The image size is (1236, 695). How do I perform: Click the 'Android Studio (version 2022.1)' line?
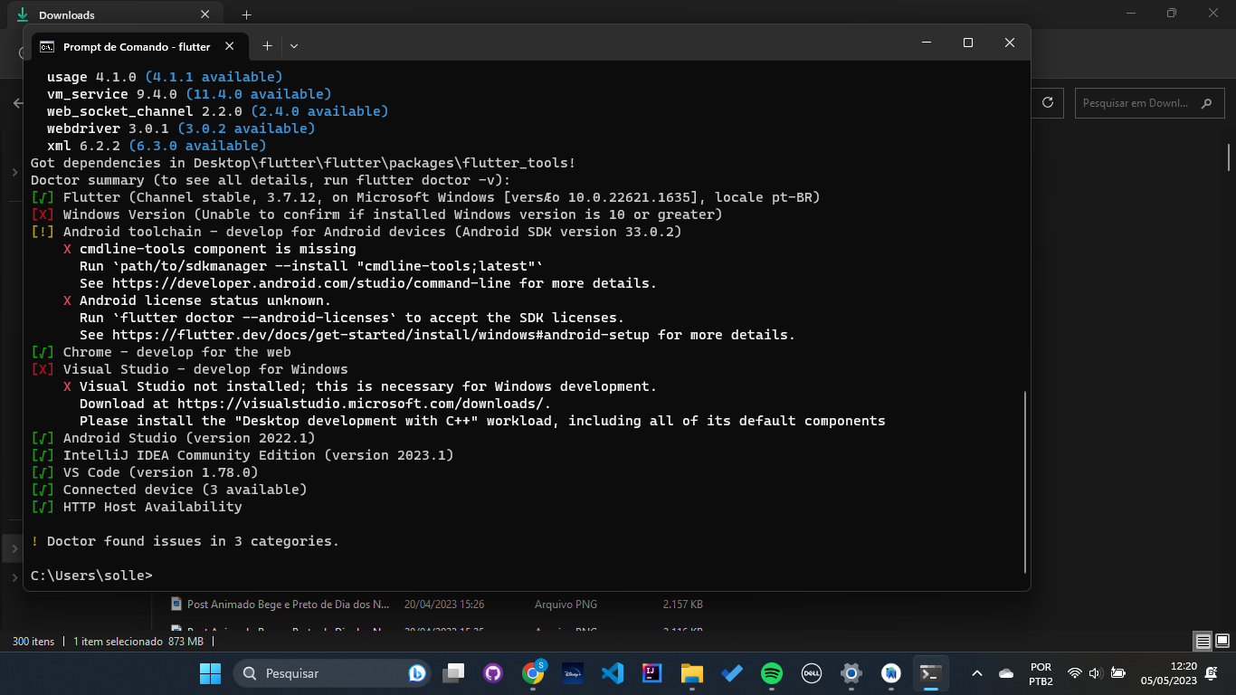(173, 438)
